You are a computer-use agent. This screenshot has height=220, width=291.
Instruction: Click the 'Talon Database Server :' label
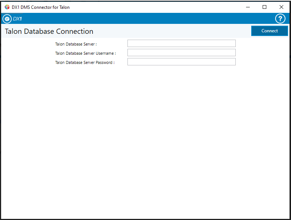pyautogui.click(x=76, y=44)
